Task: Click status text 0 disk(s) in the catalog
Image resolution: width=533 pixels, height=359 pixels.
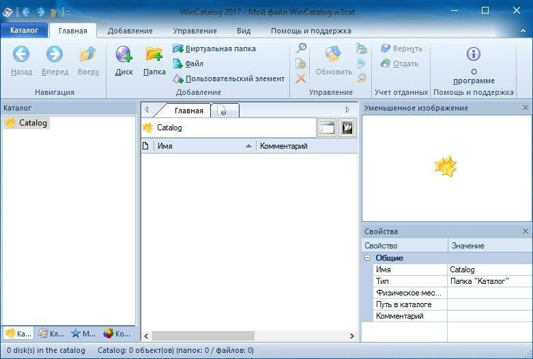Action: (x=46, y=350)
